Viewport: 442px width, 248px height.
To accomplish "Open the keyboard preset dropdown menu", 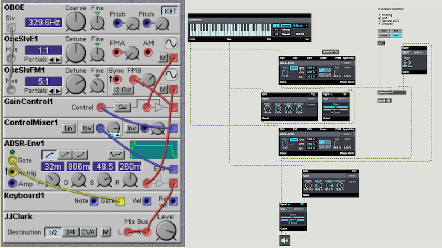I will 300,25.
